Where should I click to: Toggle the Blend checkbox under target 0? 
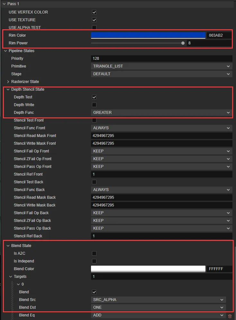point(94,292)
